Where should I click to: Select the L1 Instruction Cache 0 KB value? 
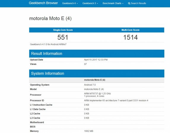(x=87, y=105)
